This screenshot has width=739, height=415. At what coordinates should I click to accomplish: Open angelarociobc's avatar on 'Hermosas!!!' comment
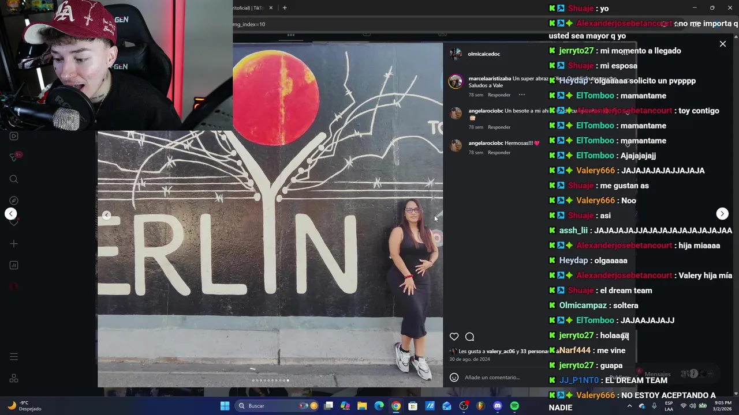point(456,145)
